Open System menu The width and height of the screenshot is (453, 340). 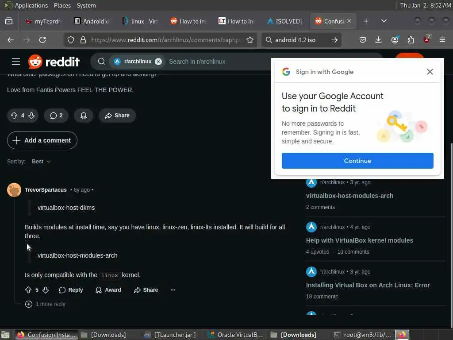coord(86,5)
